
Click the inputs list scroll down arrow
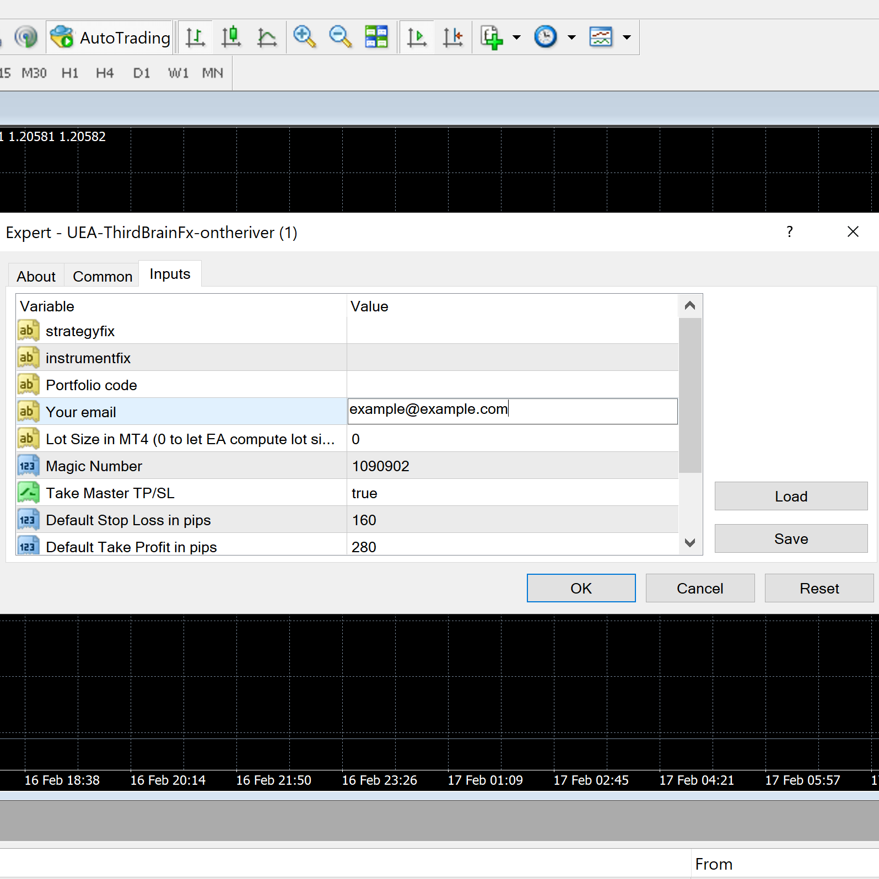click(x=690, y=543)
